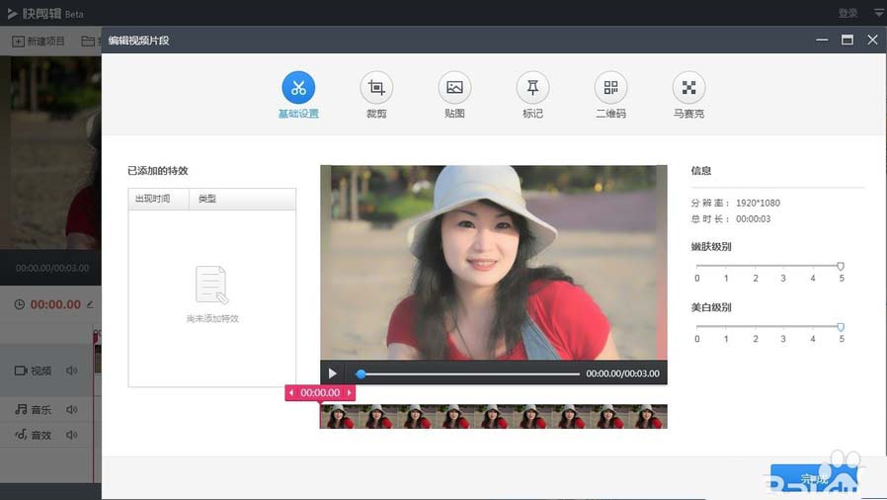
Task: Click 新建项目 in the main window
Action: pyautogui.click(x=39, y=42)
